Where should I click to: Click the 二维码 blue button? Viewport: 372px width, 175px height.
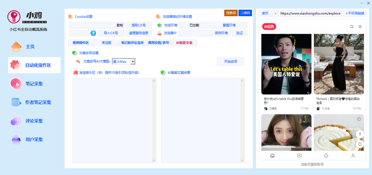pyautogui.click(x=245, y=13)
